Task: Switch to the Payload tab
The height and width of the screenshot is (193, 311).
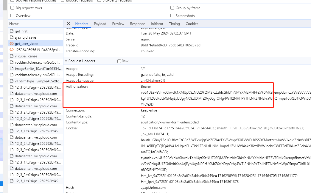Action: click(x=100, y=24)
